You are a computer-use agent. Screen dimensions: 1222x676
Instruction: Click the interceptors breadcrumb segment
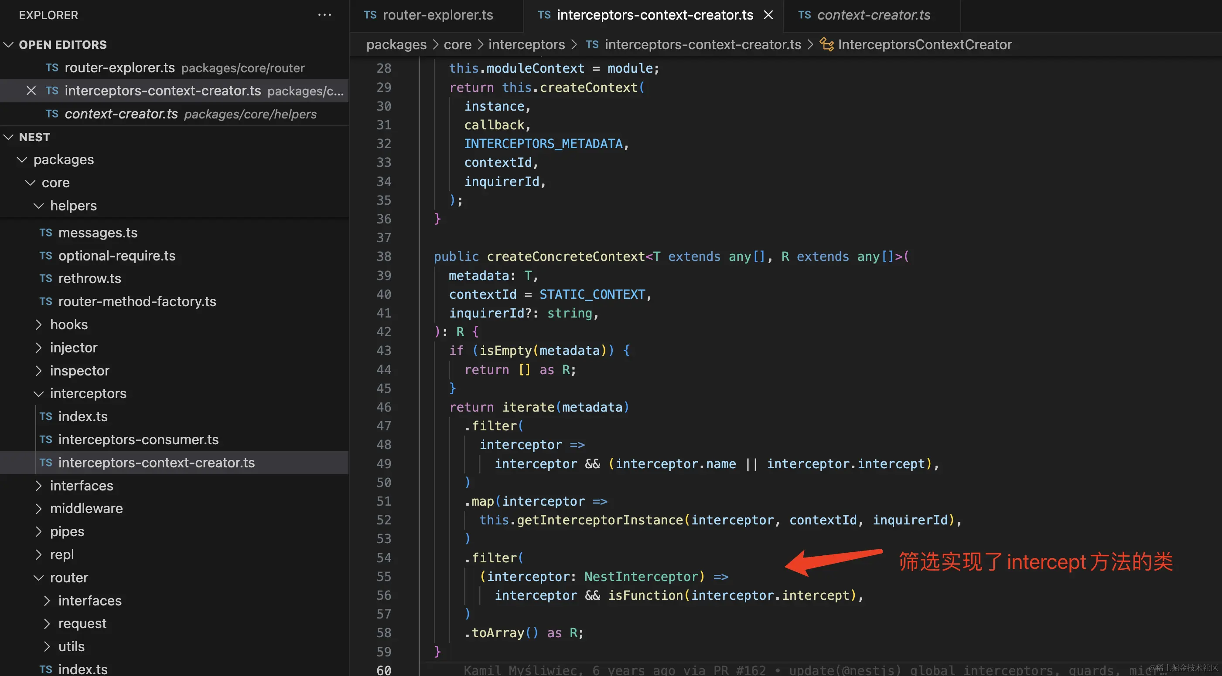click(526, 44)
